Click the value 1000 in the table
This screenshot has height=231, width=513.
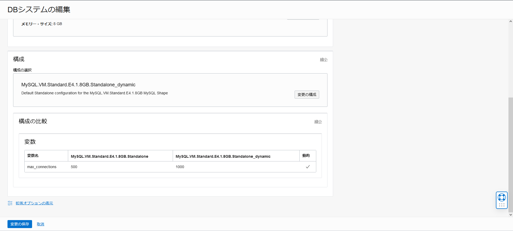click(180, 167)
